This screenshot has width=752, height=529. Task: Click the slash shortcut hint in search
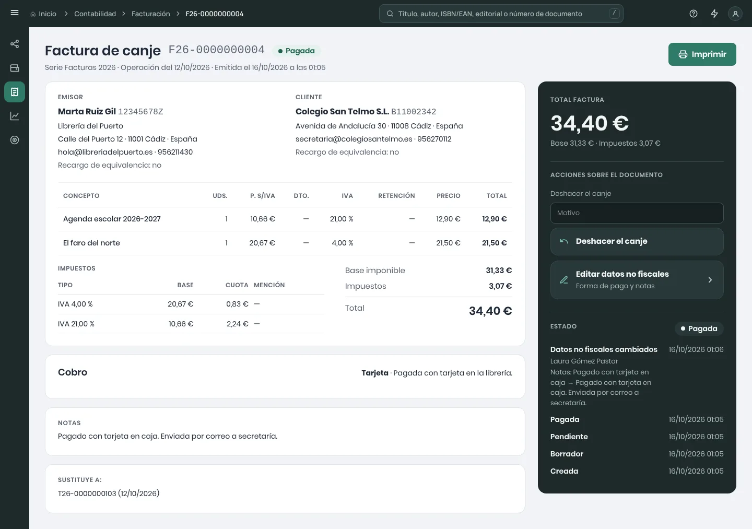coord(614,13)
